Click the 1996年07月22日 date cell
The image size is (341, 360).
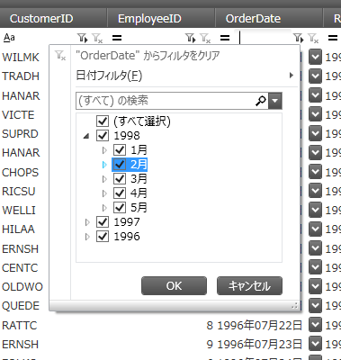coord(260,325)
